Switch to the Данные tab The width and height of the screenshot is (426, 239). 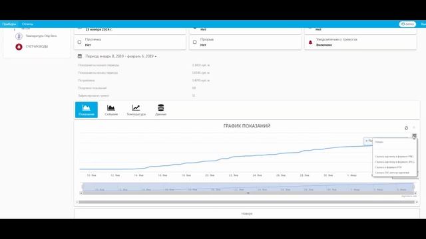[160, 110]
